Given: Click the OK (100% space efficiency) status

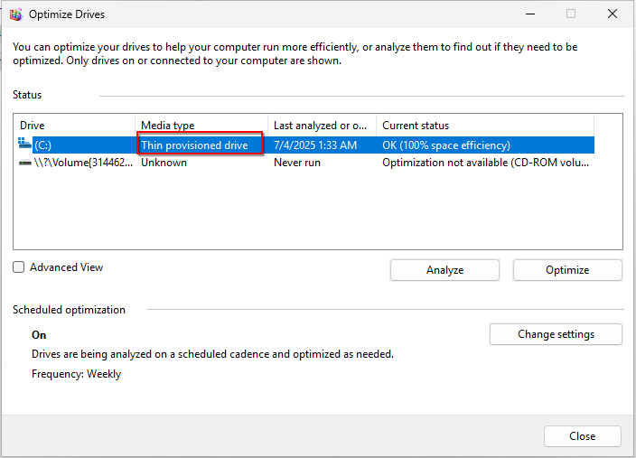Looking at the screenshot, I should [x=446, y=145].
